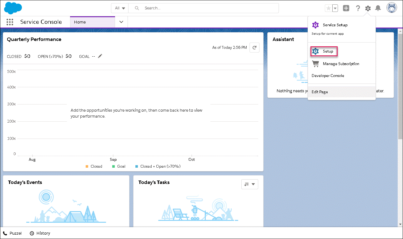Edit the quarterly goal pencil icon
403x239 pixels.
(100, 56)
